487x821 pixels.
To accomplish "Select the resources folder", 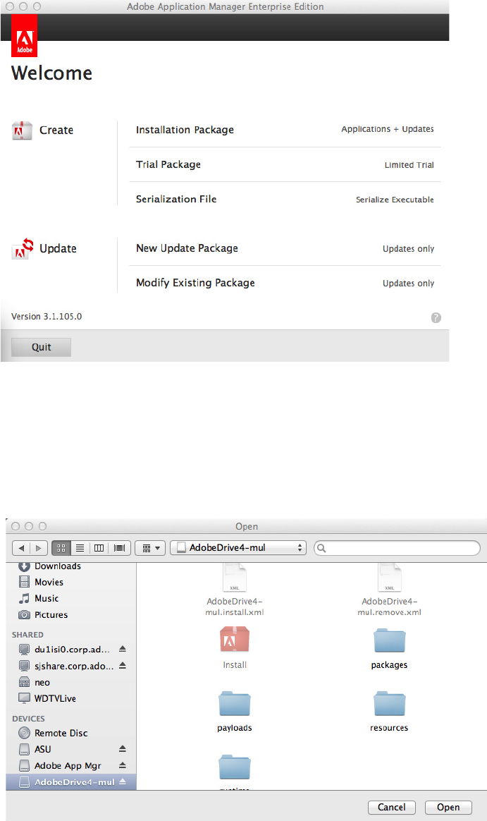I will click(x=389, y=712).
